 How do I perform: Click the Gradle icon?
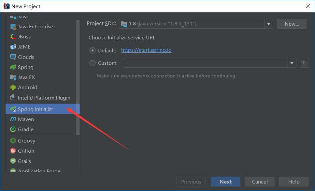[x=13, y=130]
